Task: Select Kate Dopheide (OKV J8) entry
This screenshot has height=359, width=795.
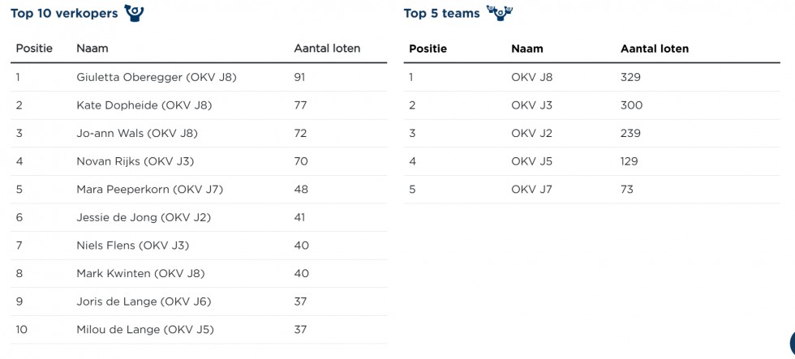Action: 144,105
